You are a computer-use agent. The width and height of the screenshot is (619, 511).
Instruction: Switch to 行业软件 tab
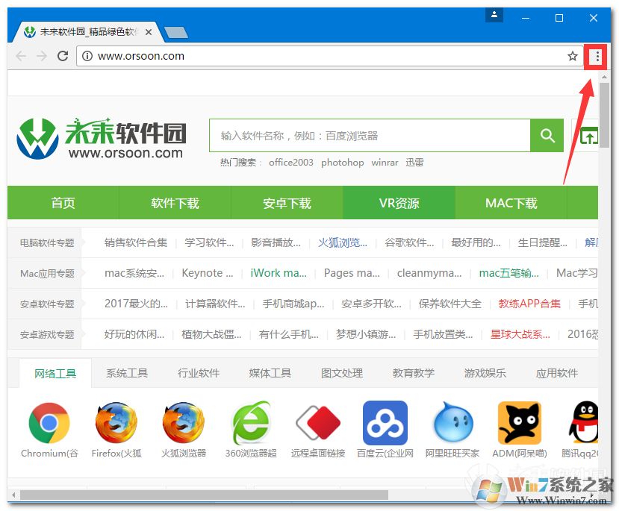[199, 373]
